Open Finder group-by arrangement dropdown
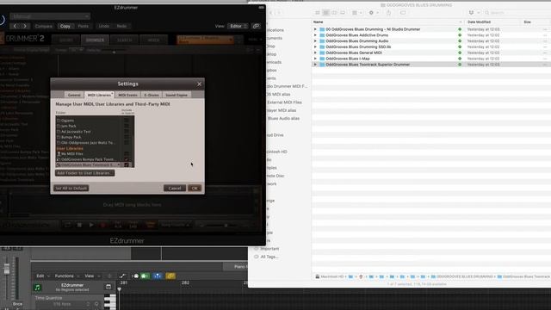This screenshot has height=310, width=551. [356, 13]
